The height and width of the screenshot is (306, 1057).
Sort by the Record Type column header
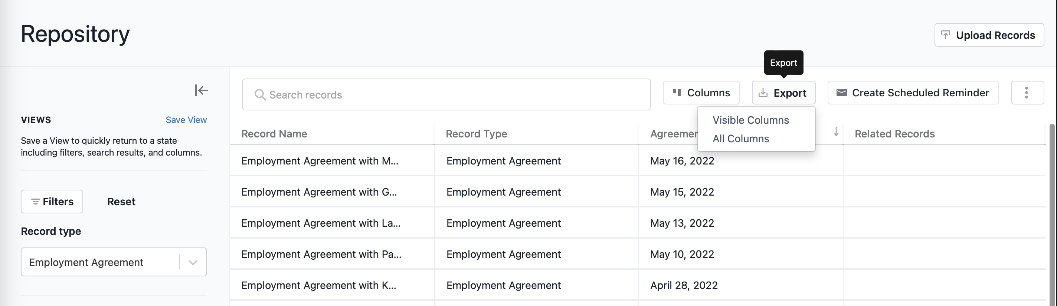pyautogui.click(x=477, y=133)
